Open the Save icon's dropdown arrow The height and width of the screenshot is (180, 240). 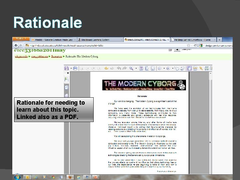(71, 68)
